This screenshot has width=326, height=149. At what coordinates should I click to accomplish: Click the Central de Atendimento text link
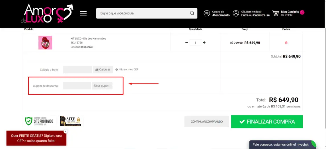(x=221, y=13)
